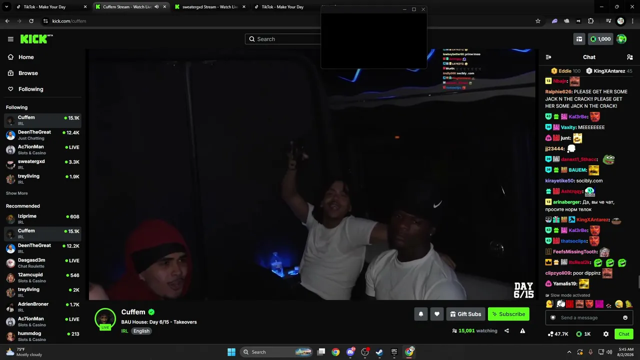Screen dimensions: 640x360
Task: Send message with green Chat button
Action: [624, 334]
